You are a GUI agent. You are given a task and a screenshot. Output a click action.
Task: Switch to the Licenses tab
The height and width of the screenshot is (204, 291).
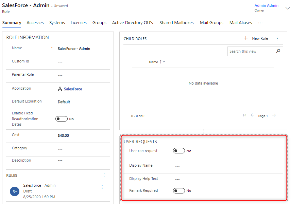[x=79, y=23]
